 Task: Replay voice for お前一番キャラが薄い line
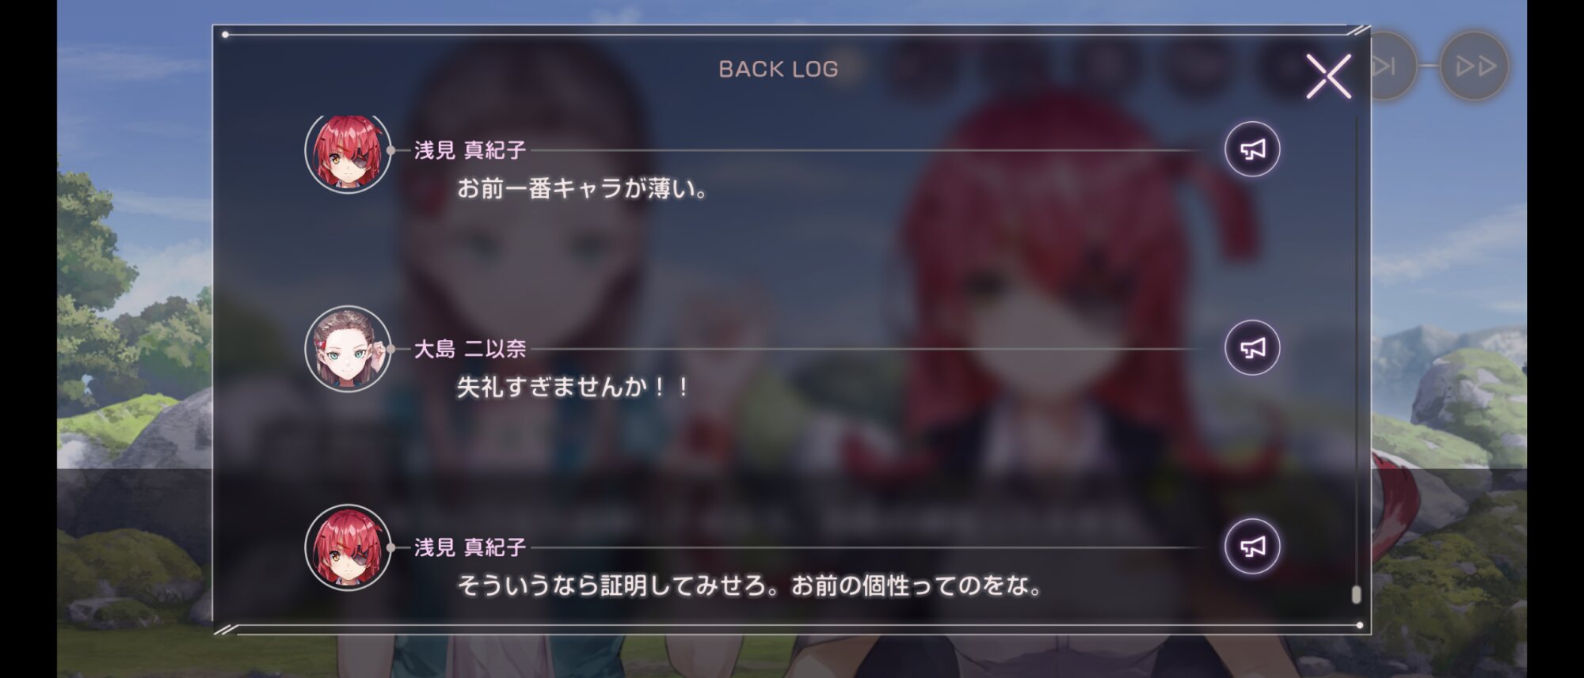[x=1252, y=150]
